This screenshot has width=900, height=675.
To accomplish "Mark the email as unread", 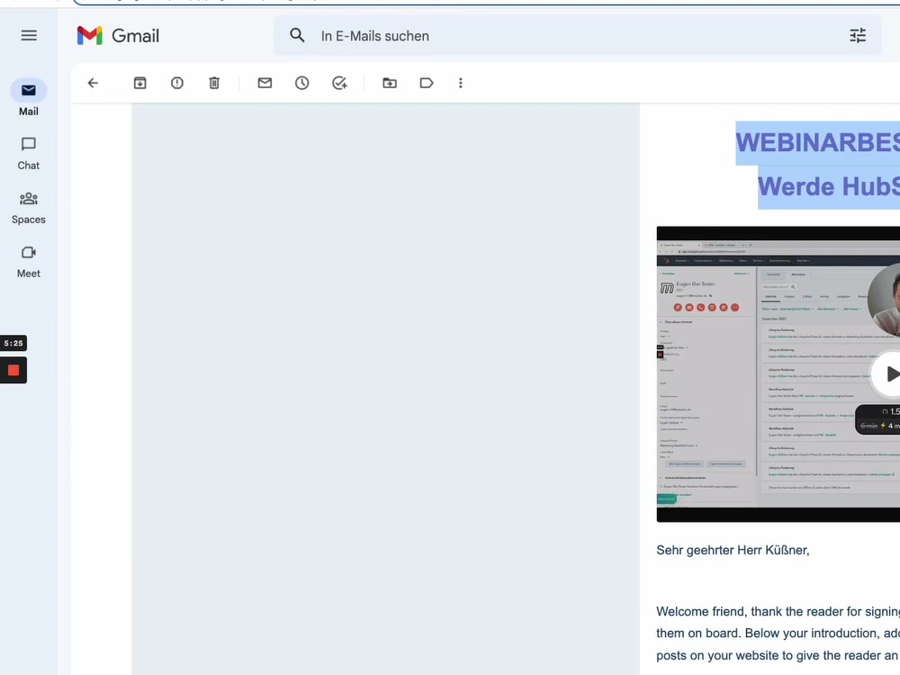I will [x=264, y=83].
